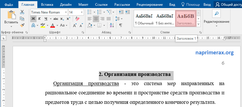Open Абзац dialog launcher
242x107 pixels.
130,33
